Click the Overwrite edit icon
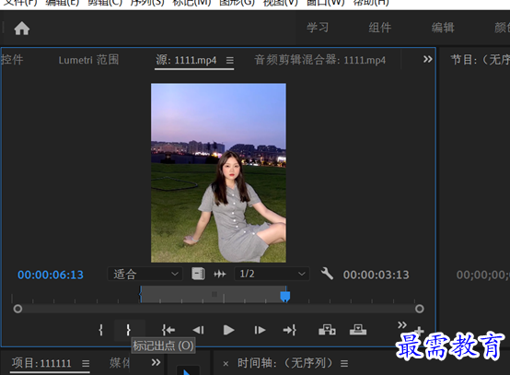Screen dimensions: 510x375 point(358,330)
